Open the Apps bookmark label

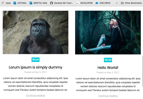(x=8, y=3)
